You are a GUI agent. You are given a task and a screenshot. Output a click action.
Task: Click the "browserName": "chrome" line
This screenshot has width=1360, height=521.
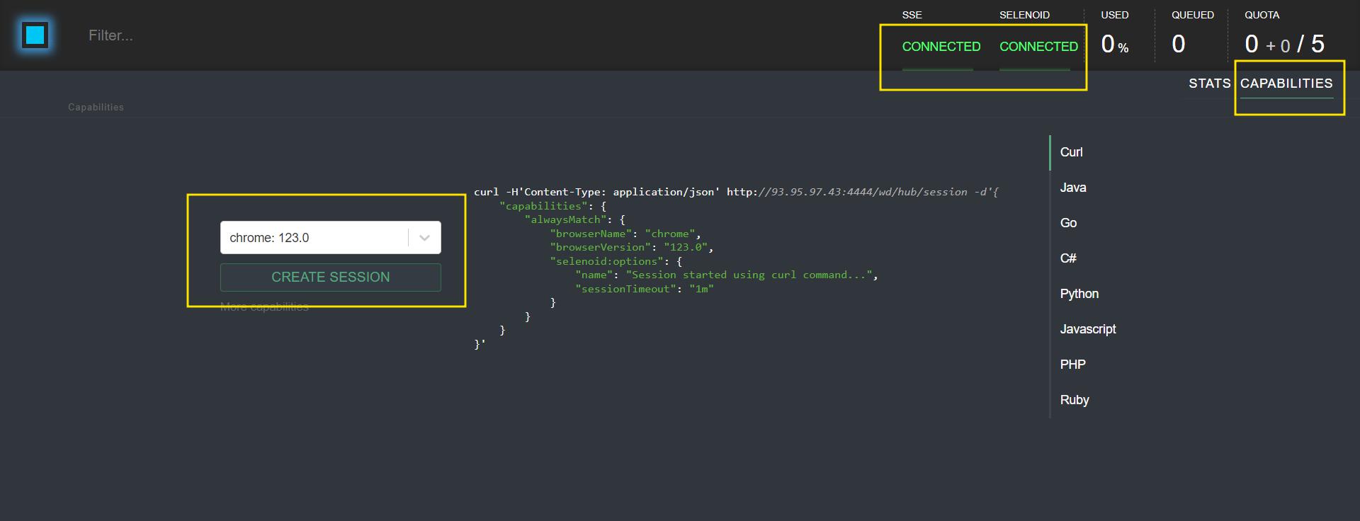click(x=625, y=234)
